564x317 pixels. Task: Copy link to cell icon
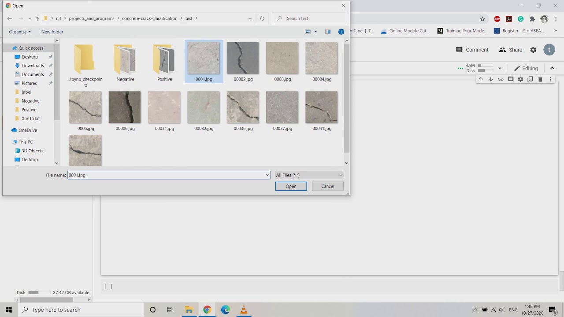tap(501, 79)
